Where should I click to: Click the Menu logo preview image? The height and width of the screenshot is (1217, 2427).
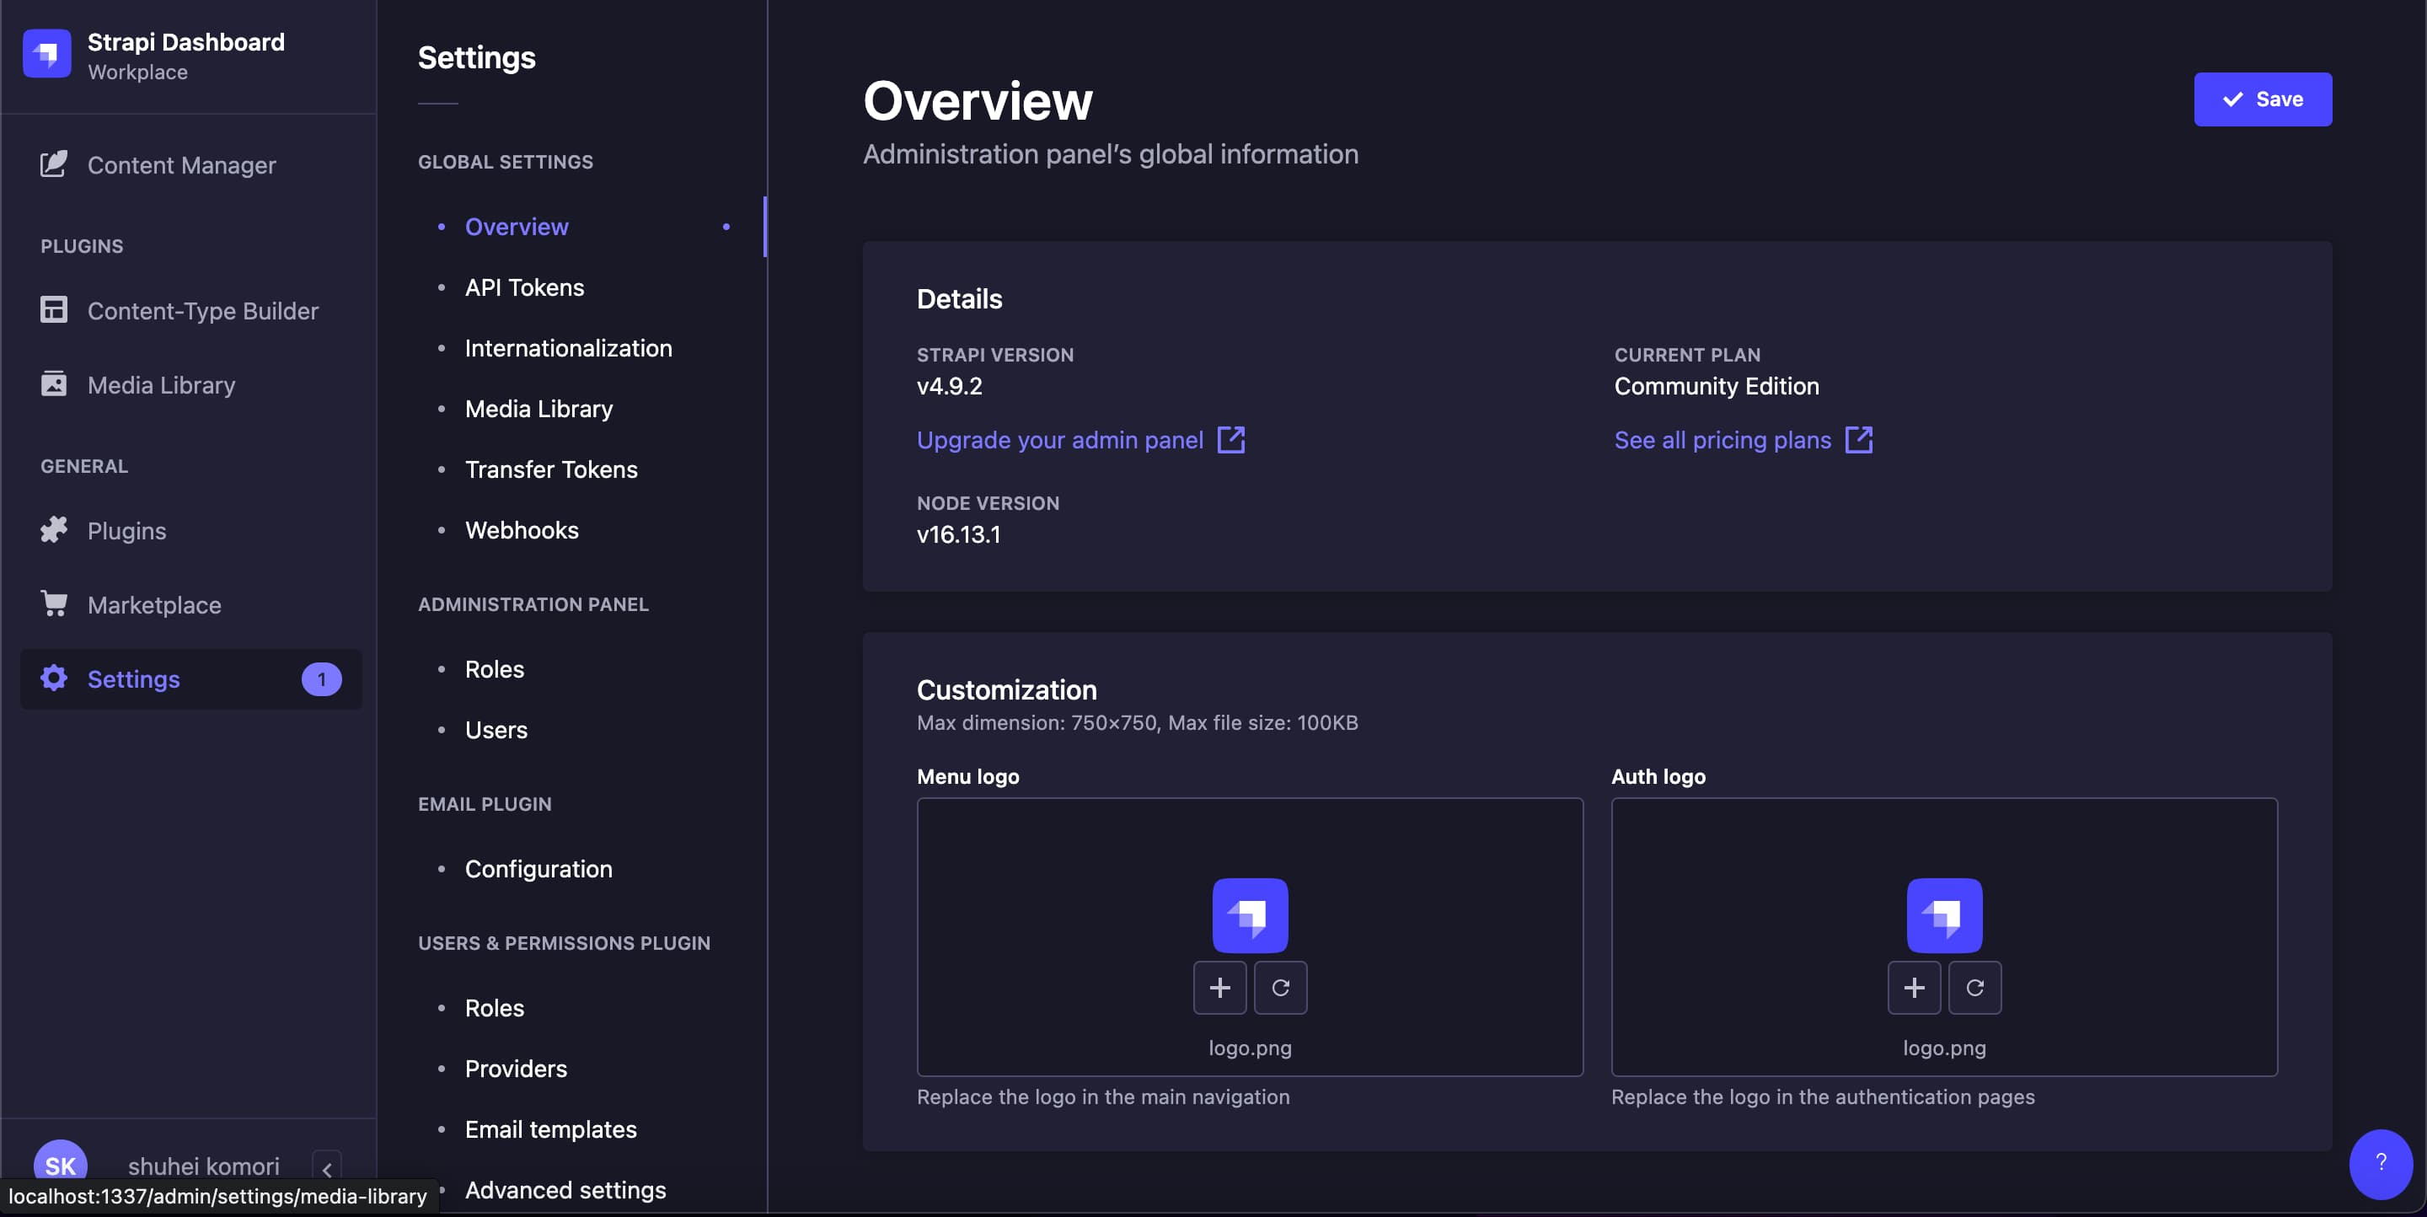click(x=1251, y=914)
